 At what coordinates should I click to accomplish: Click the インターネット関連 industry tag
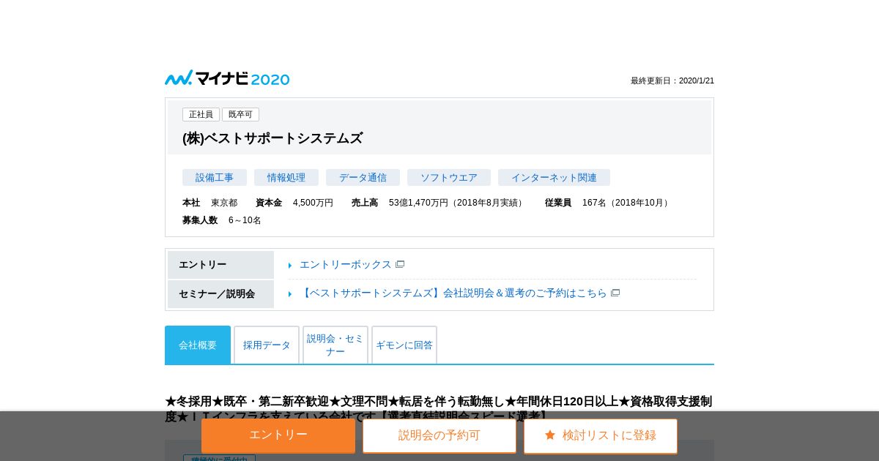tap(554, 177)
